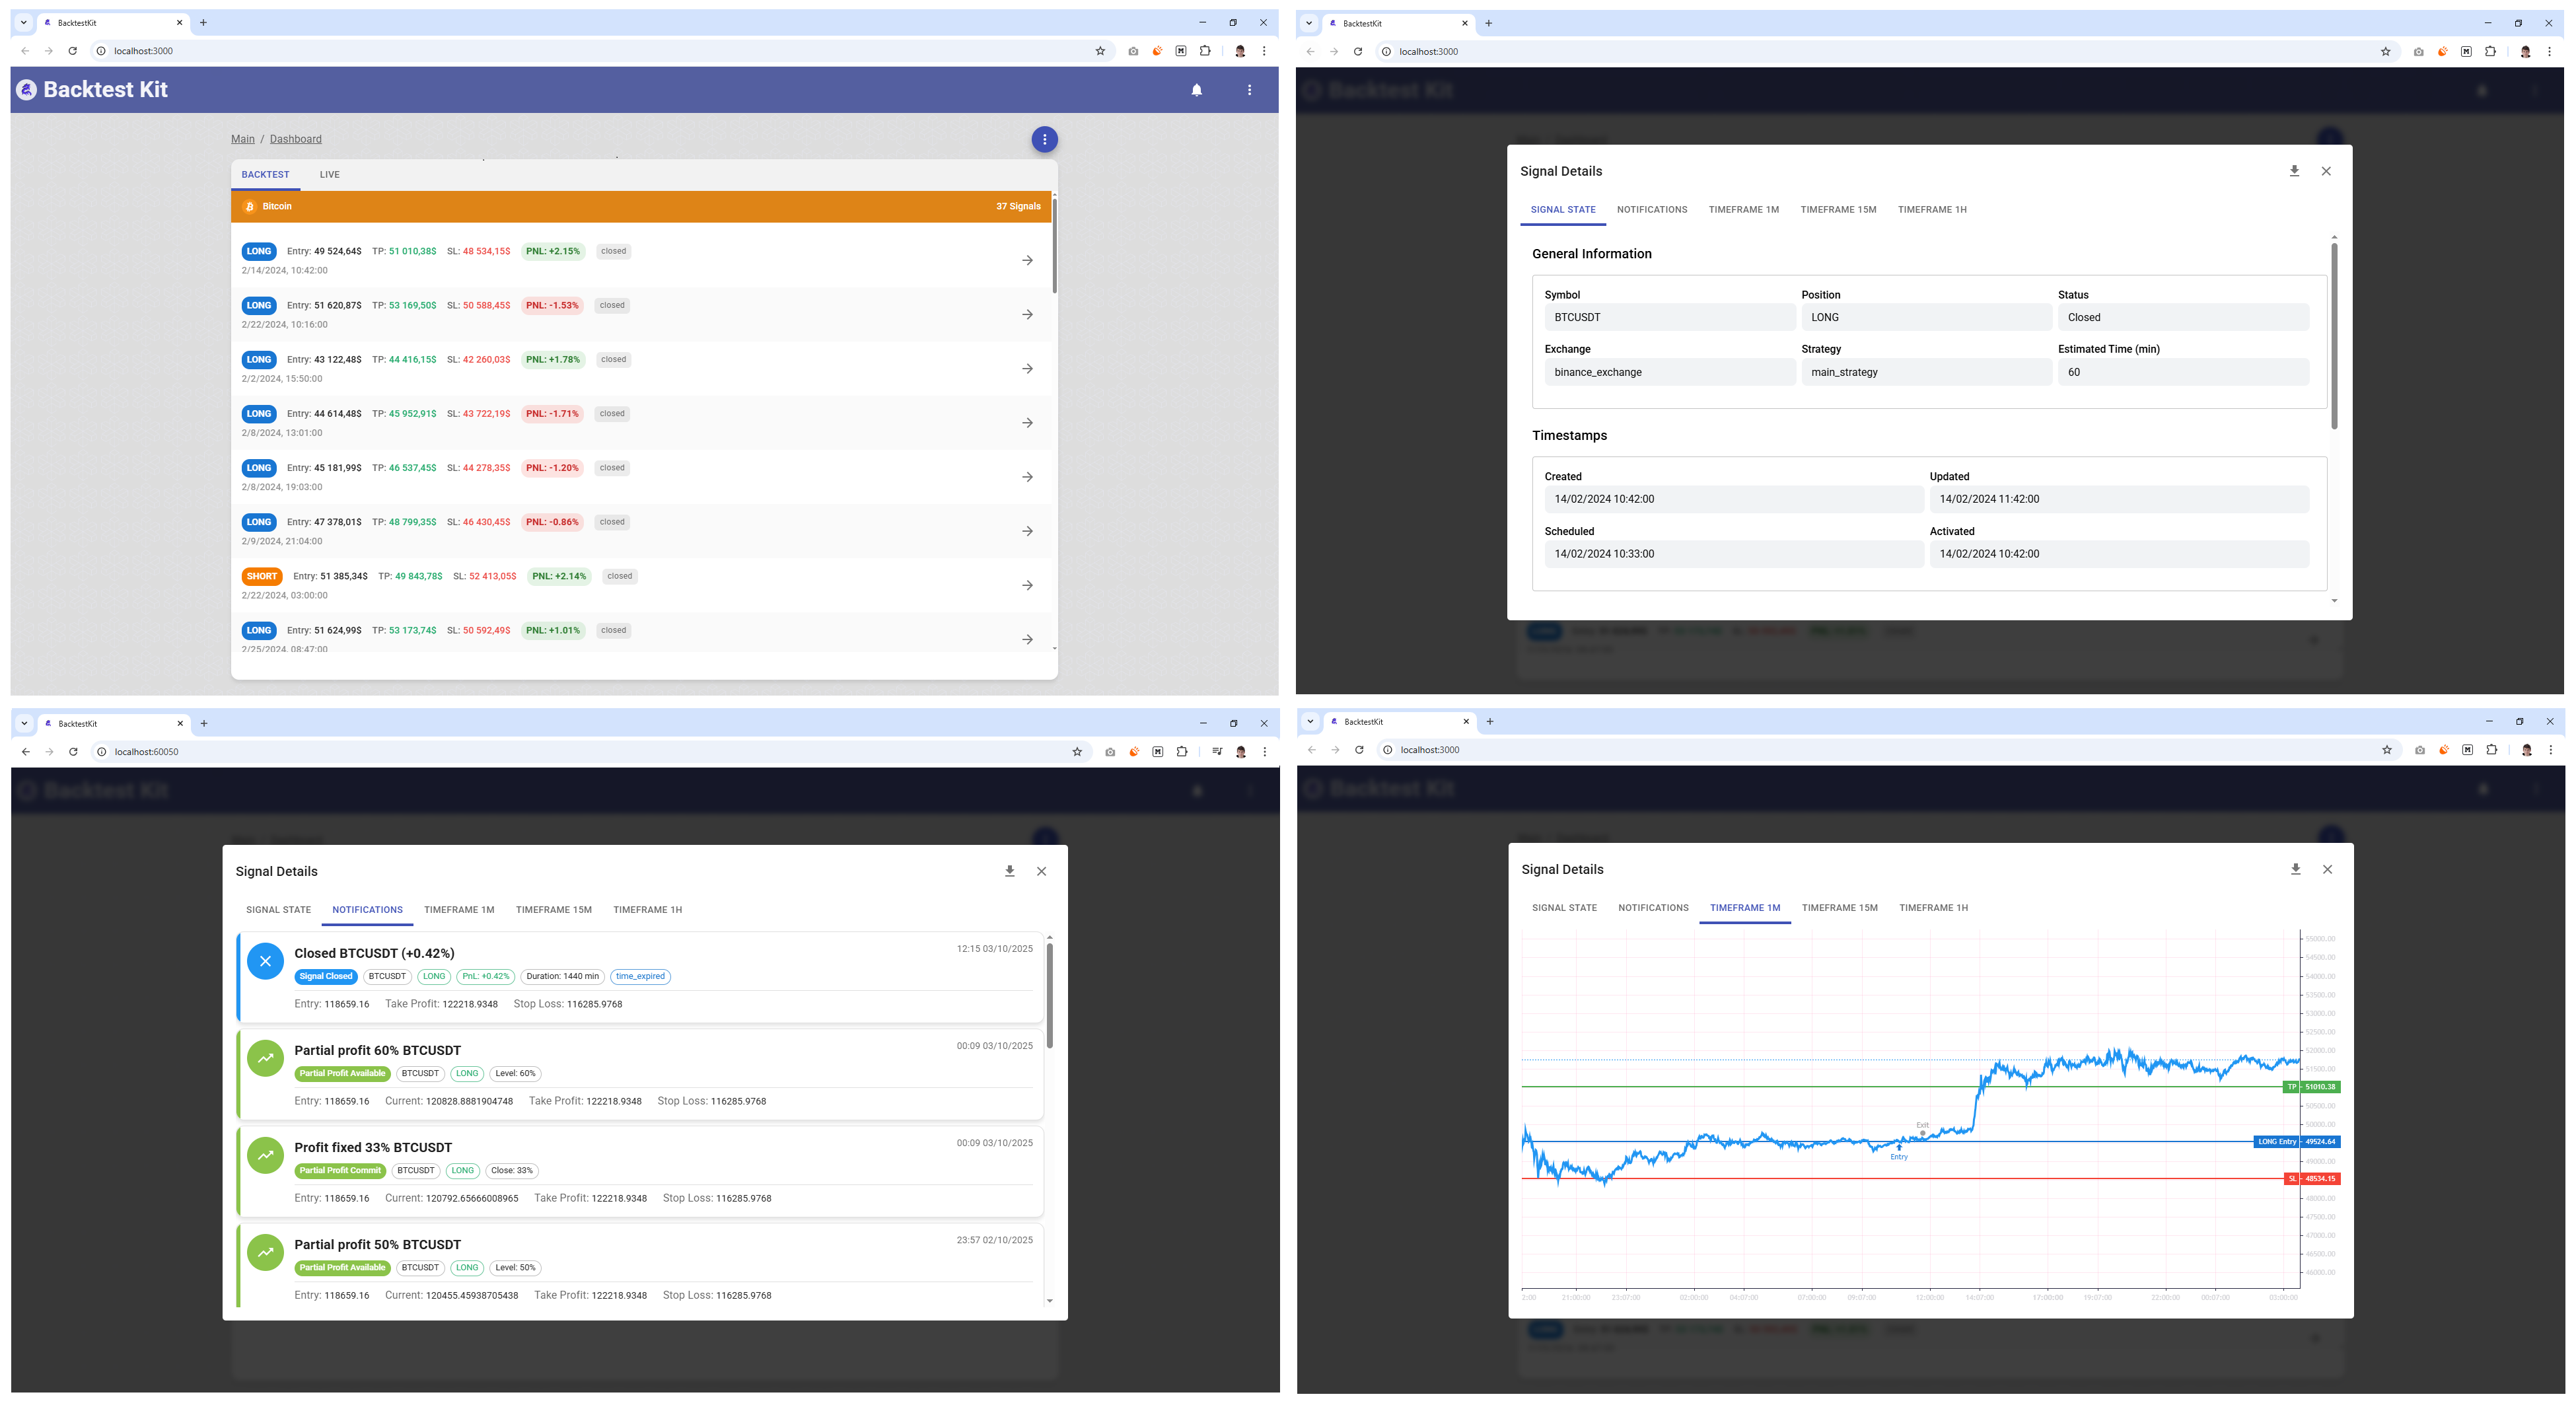This screenshot has width=2576, height=1411.
Task: Click download icon in the notifications list dialog
Action: 1009,871
